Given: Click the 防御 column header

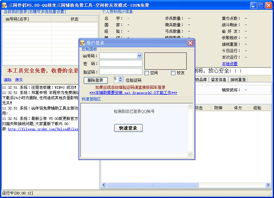Looking at the screenshot, I should [221, 108].
